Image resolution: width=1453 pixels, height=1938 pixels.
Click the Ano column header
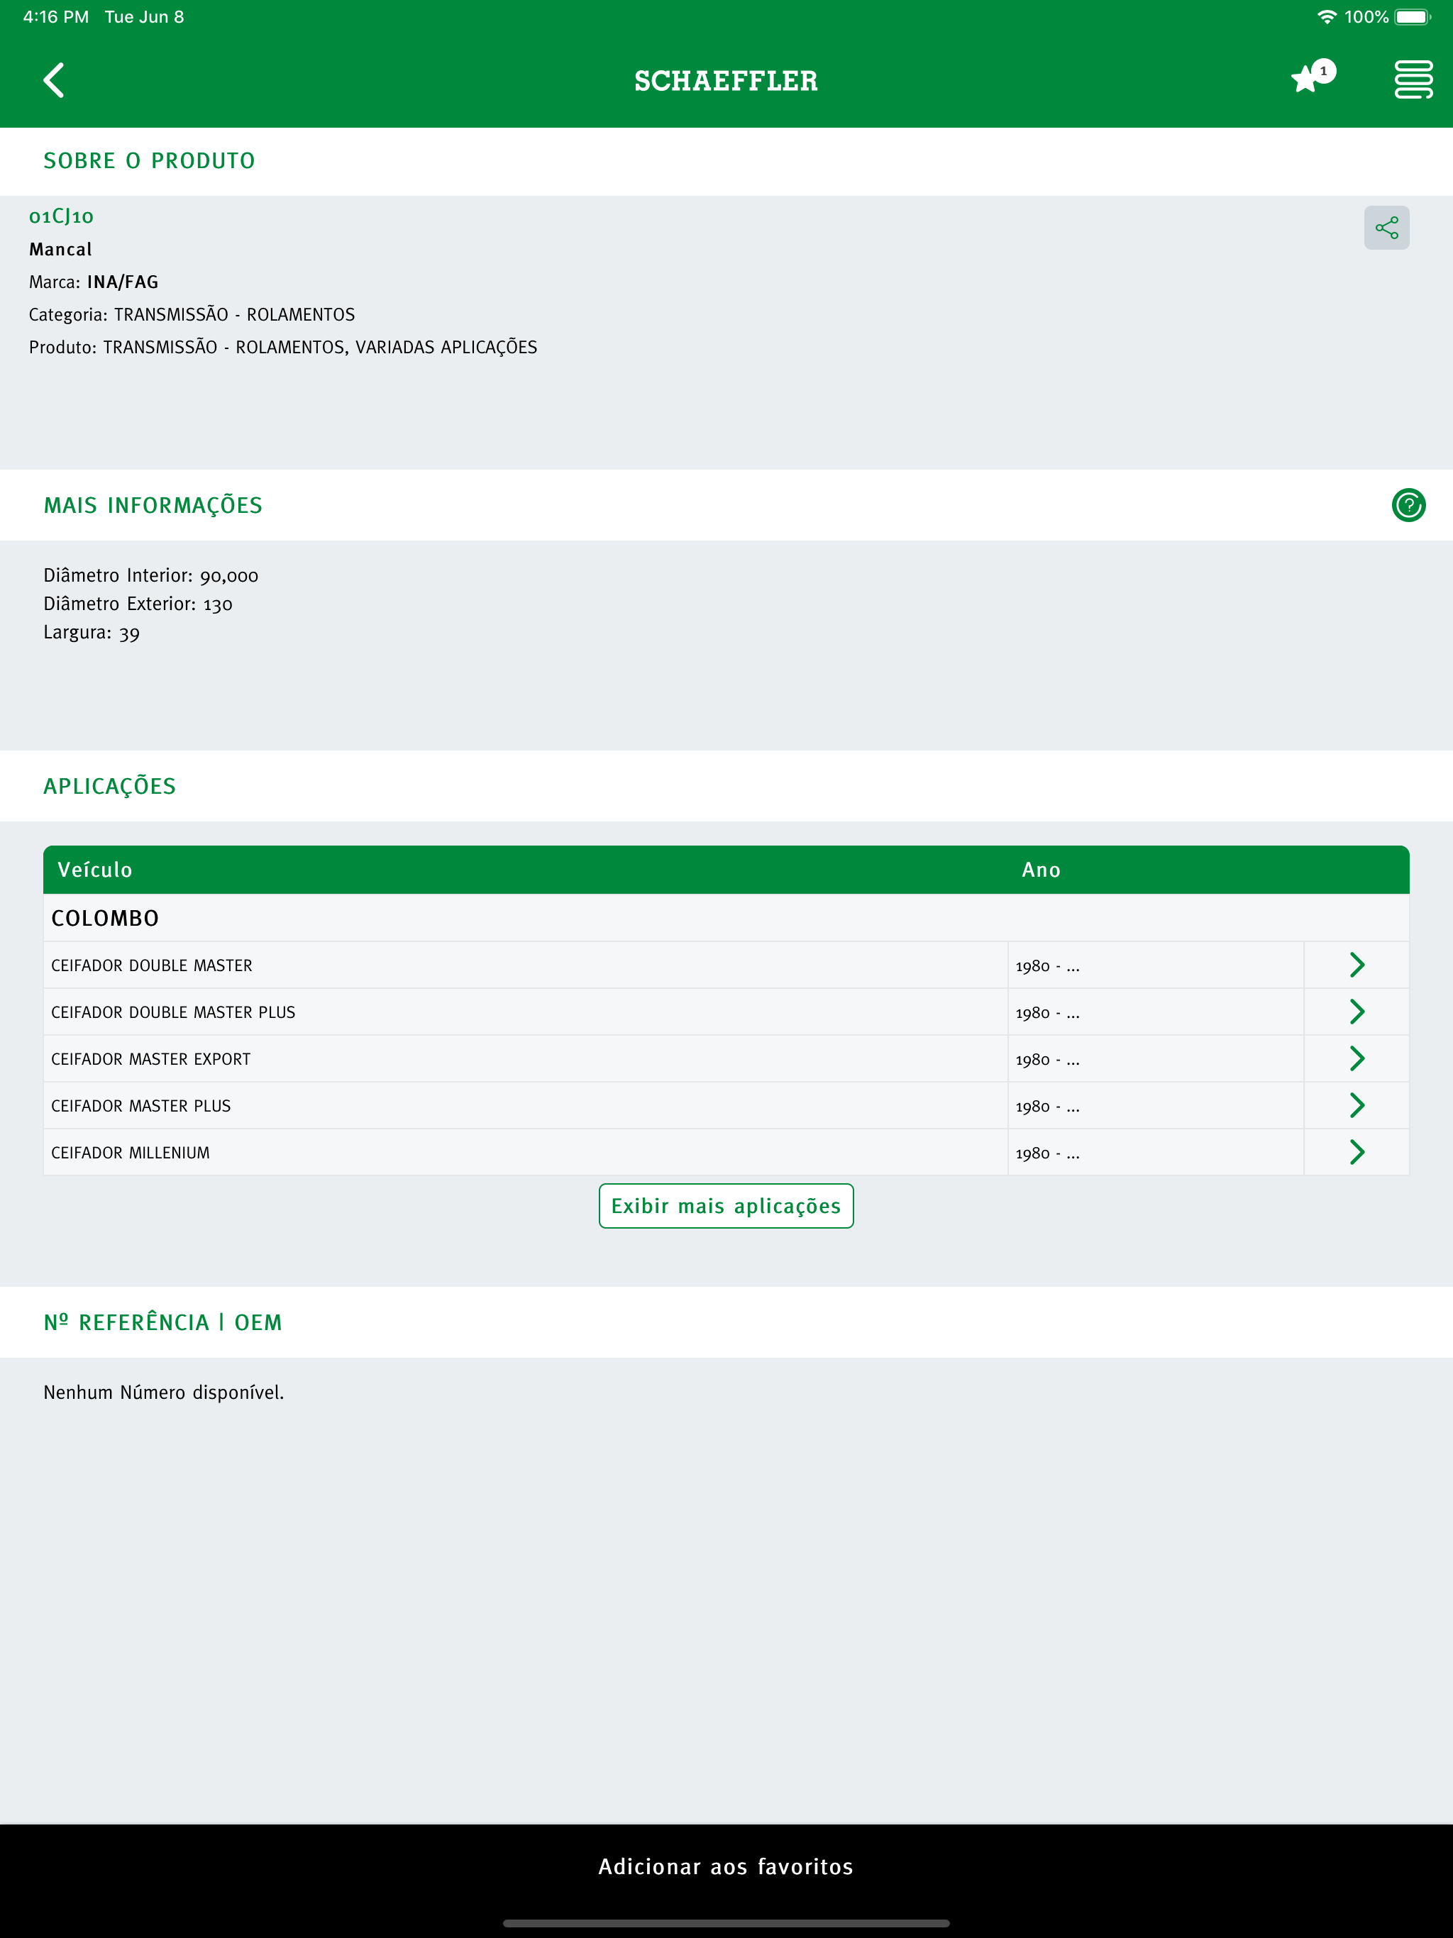point(1041,870)
